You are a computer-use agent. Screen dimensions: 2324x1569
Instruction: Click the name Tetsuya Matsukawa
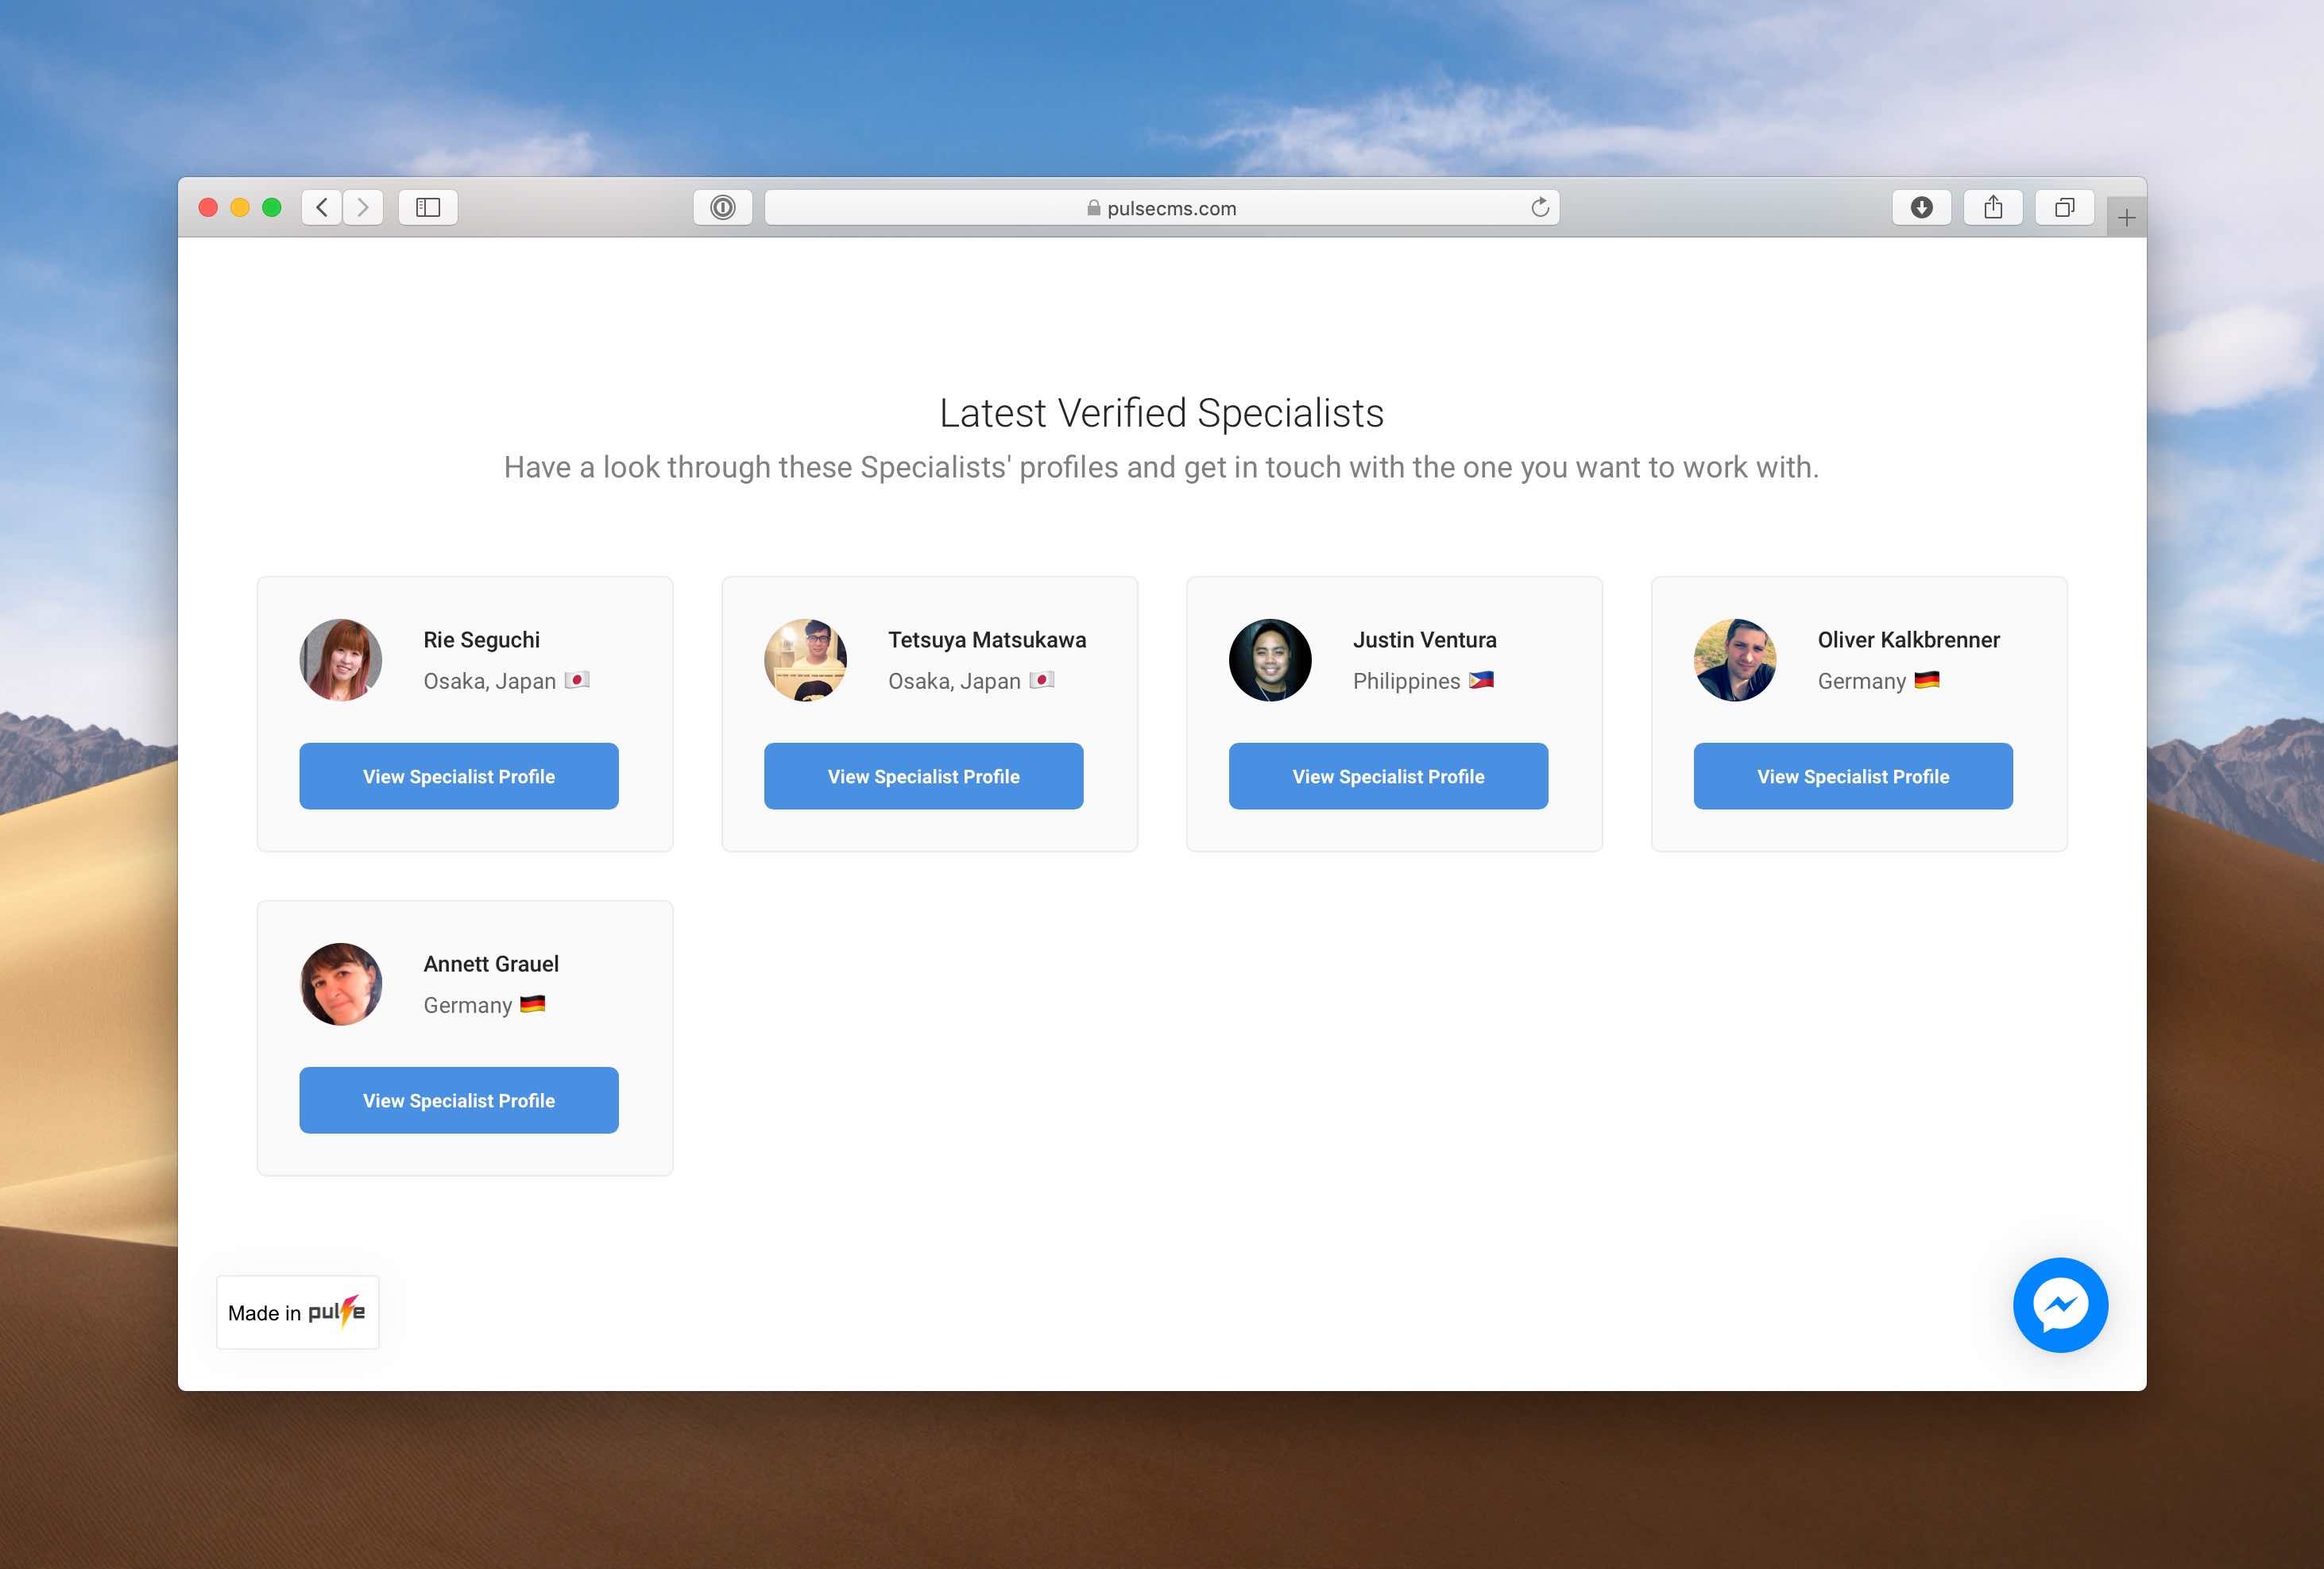click(x=987, y=640)
